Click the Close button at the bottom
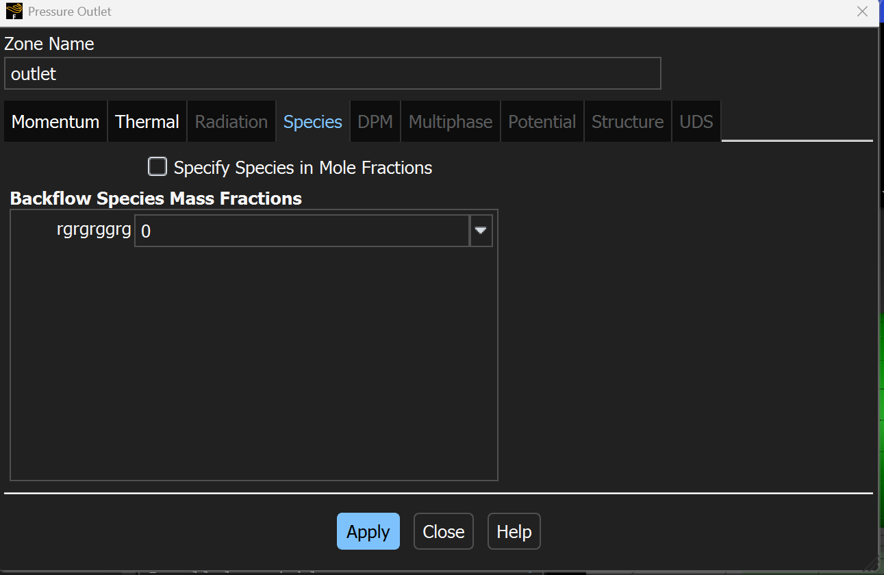Image resolution: width=884 pixels, height=575 pixels. (x=444, y=532)
